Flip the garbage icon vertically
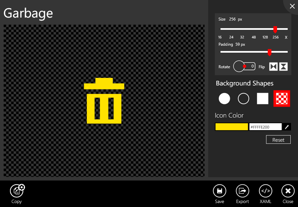298x207 pixels. 283,66
